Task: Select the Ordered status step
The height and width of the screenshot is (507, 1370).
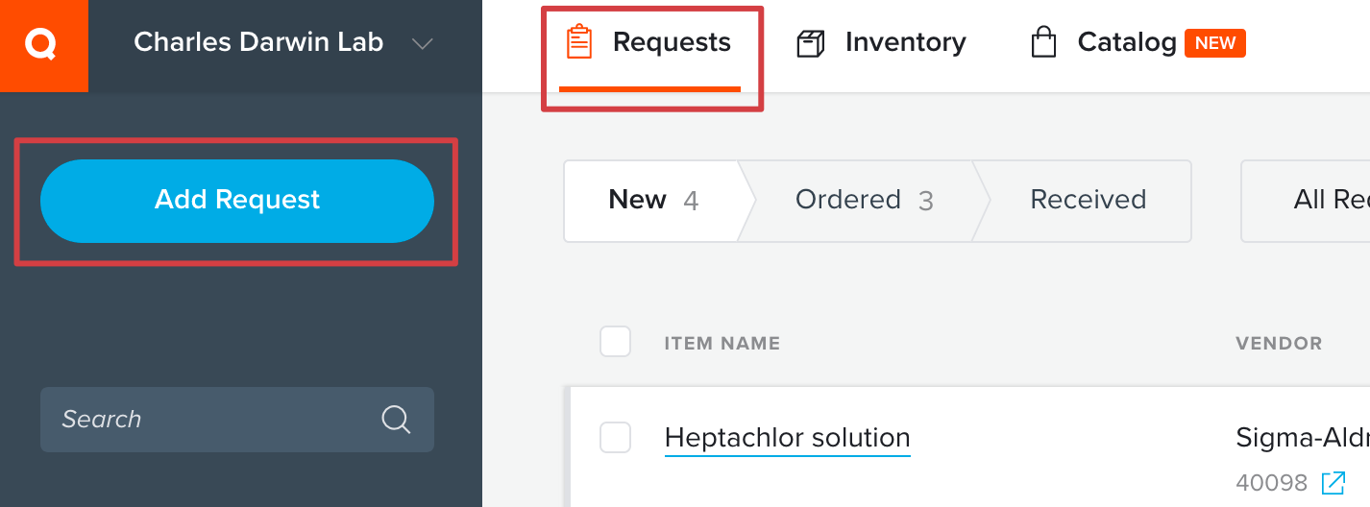Action: (864, 200)
